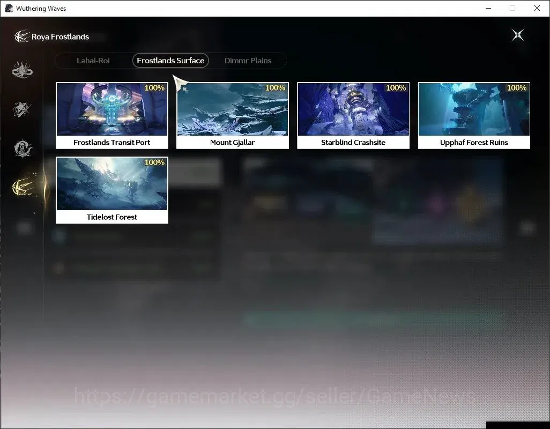The image size is (550, 429).
Task: Click 100% progress on Frostlands Transit Port
Action: (155, 88)
